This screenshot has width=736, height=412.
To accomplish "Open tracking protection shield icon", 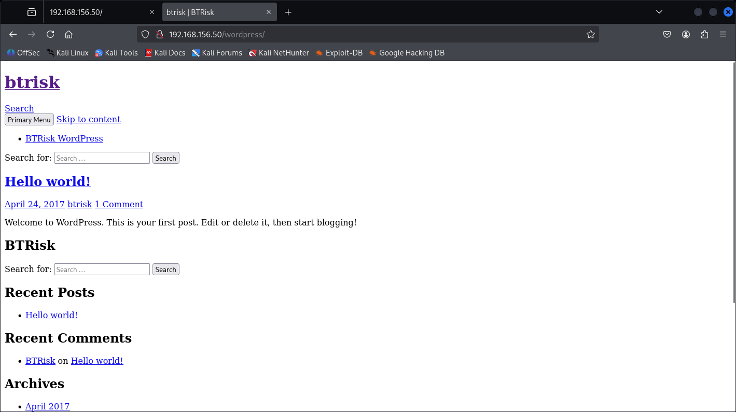I will 146,34.
